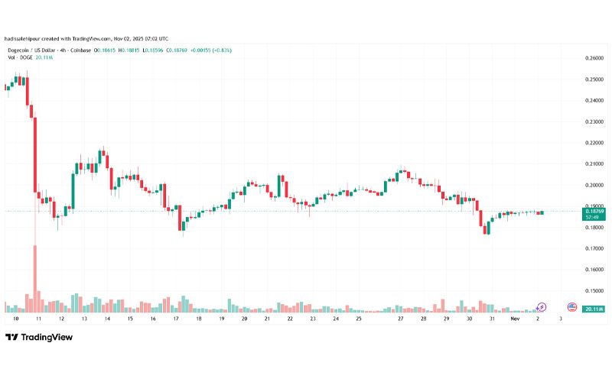Select the current price label 0.18769
This screenshot has width=612, height=382.
(x=594, y=214)
